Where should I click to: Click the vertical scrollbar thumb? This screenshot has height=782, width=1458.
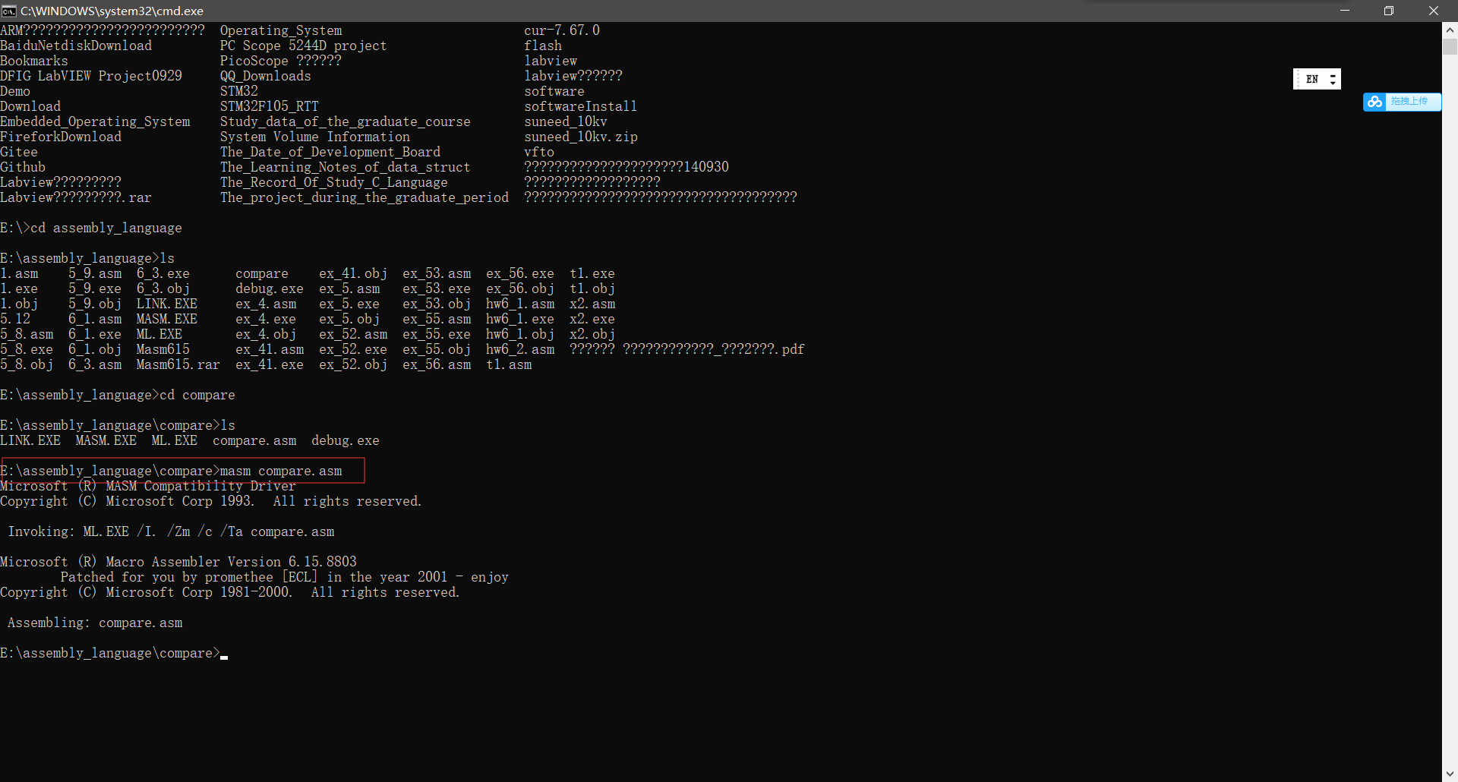click(1450, 47)
